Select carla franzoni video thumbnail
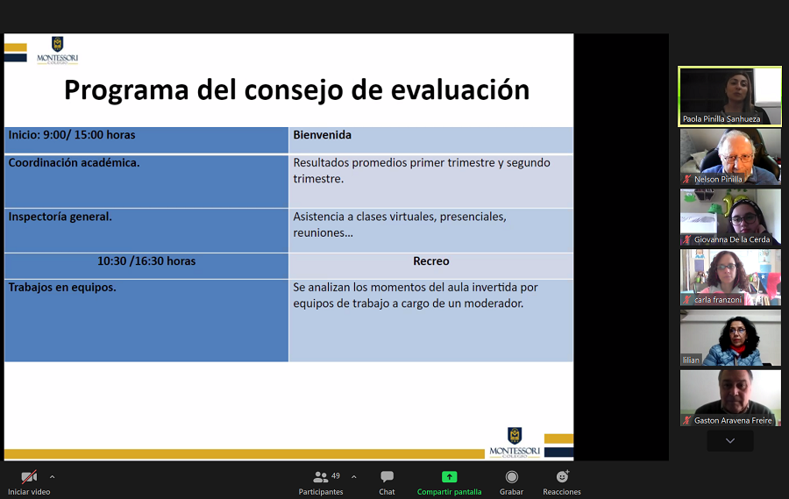 pyautogui.click(x=730, y=277)
